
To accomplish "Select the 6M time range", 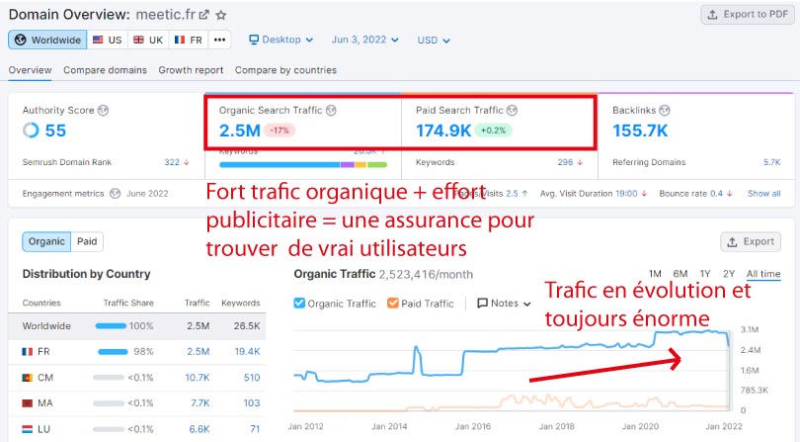I will [x=680, y=274].
